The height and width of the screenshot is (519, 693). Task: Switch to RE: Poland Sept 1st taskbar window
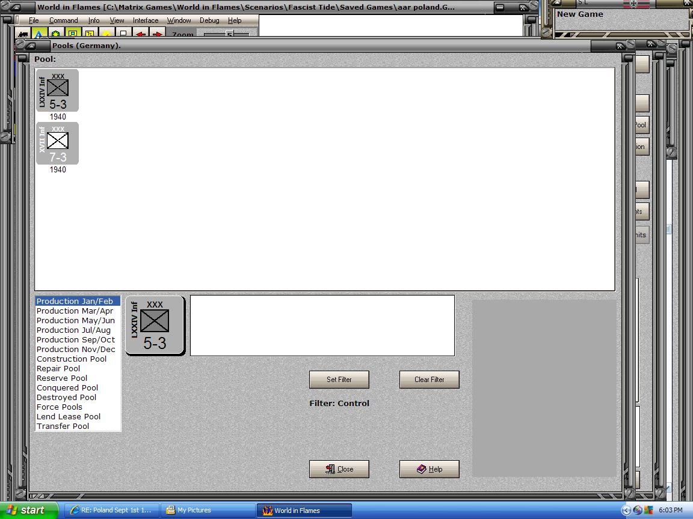pos(111,510)
